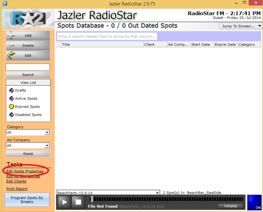This screenshot has height=212, width=263.
Task: Select the Drafts list icon
Action: tap(11, 90)
